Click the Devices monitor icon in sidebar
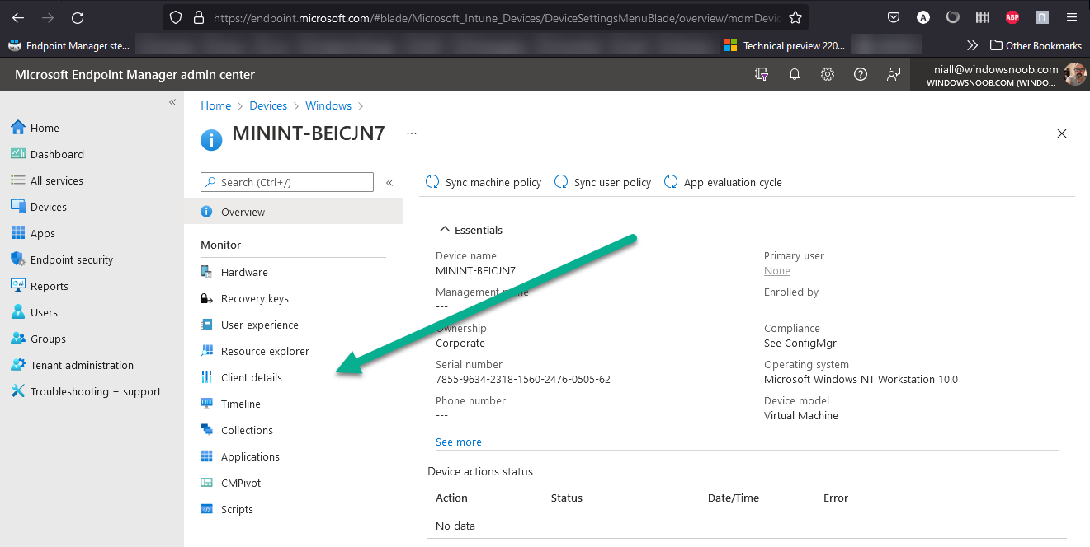Screen dimensions: 1090x547 [18, 207]
